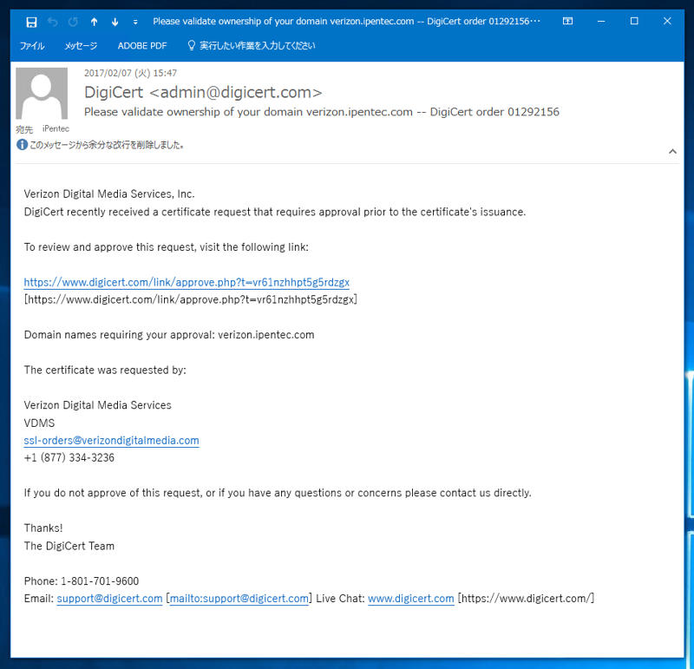Open the DigiCert approve.php approval link

pos(187,282)
